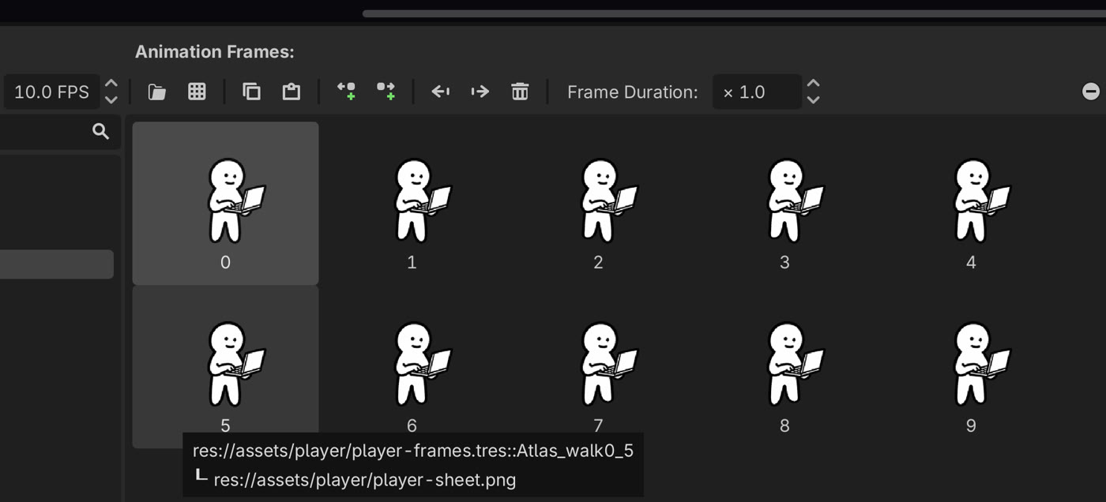The height and width of the screenshot is (502, 1106).
Task: Select frame 6 thumbnail
Action: pyautogui.click(x=412, y=366)
